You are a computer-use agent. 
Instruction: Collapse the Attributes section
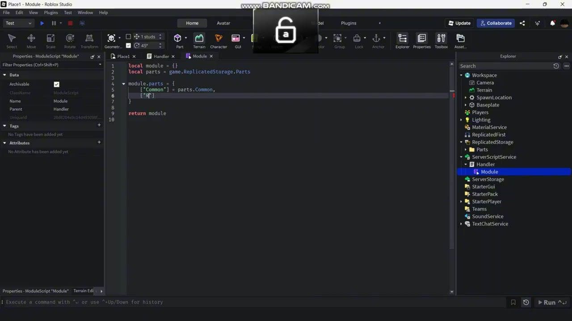(4, 143)
